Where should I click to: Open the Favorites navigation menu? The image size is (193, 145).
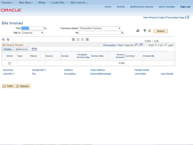coord(8,2)
